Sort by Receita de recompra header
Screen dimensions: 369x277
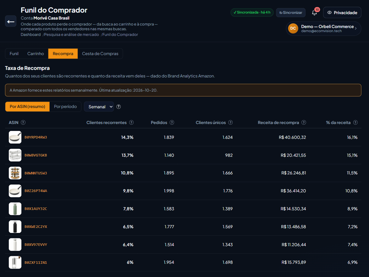pos(278,122)
